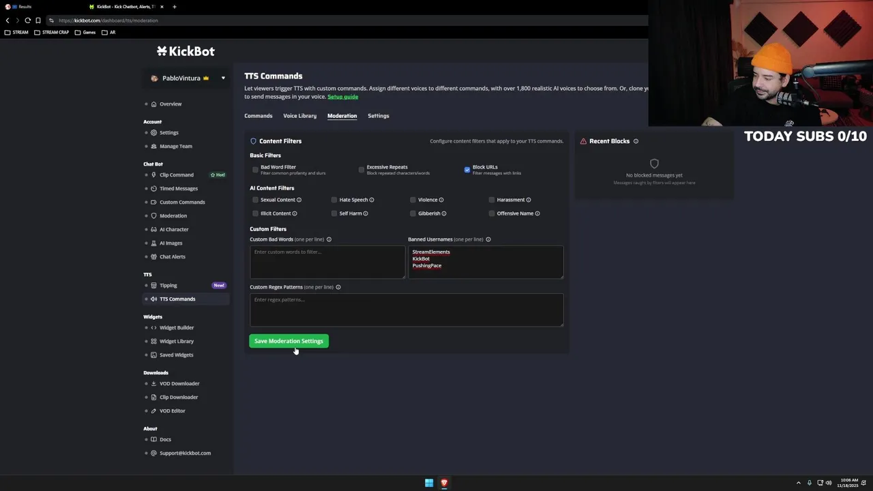Open the STREAM bookmarks folder
The image size is (873, 491).
[16, 32]
